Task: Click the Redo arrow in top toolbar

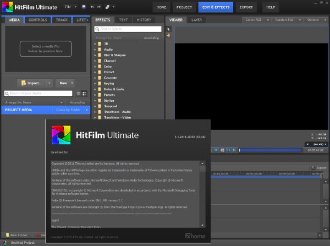Action: pyautogui.click(x=98, y=7)
